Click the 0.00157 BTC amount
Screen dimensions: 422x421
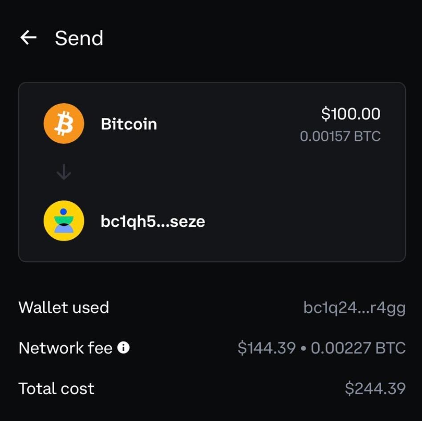(x=340, y=136)
